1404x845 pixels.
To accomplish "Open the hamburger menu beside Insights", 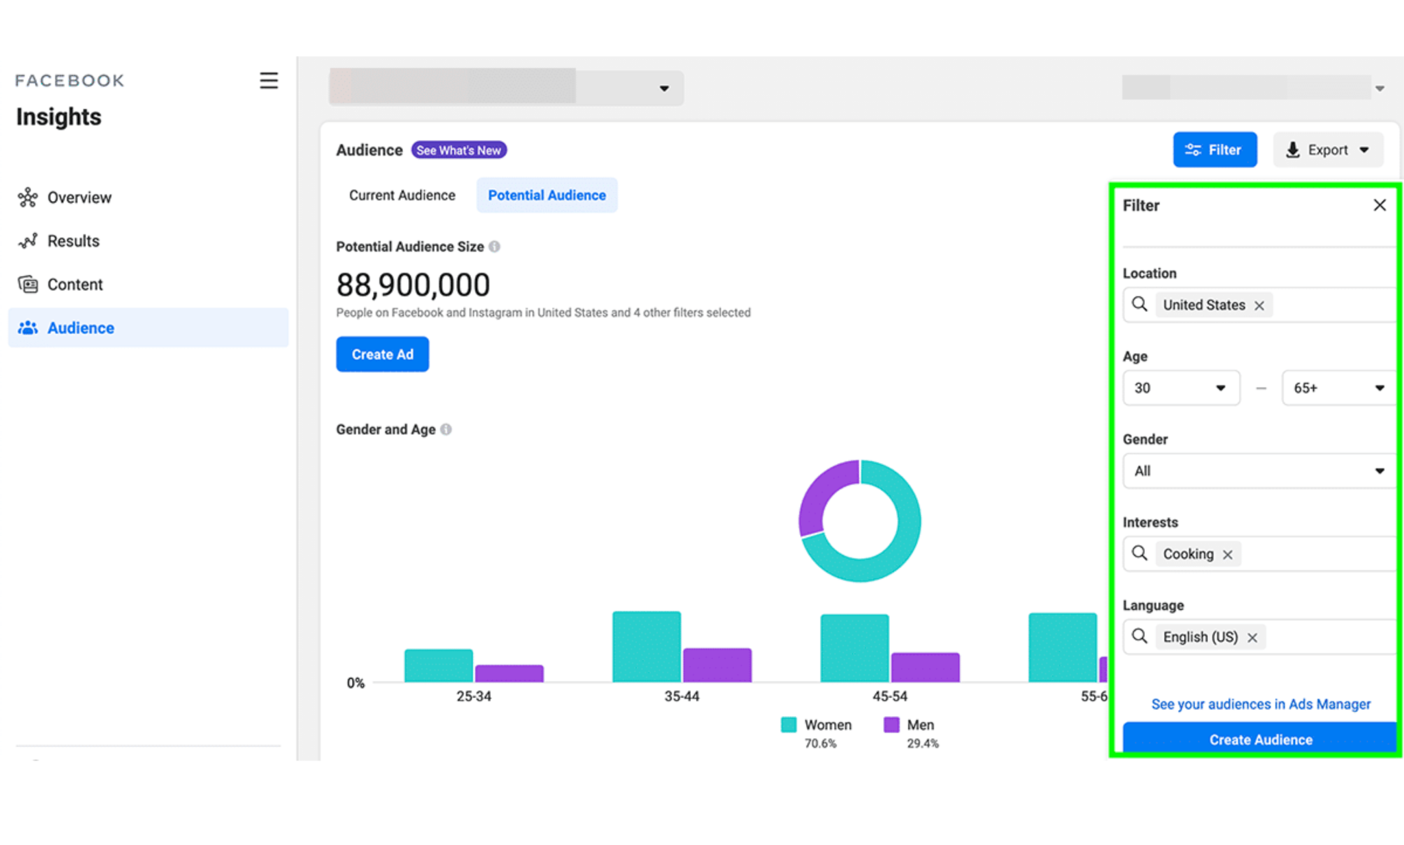I will tap(269, 80).
